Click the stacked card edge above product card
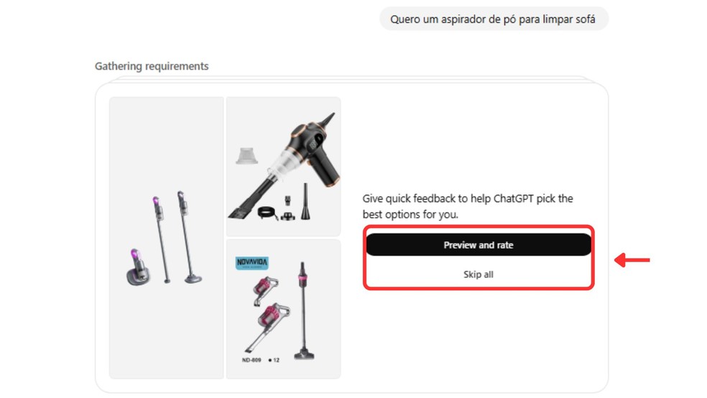This screenshot has height=398, width=707. point(351,79)
